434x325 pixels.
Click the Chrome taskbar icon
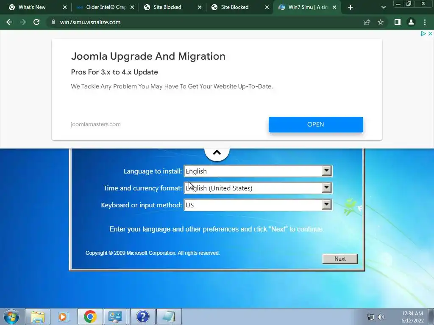[90, 317]
